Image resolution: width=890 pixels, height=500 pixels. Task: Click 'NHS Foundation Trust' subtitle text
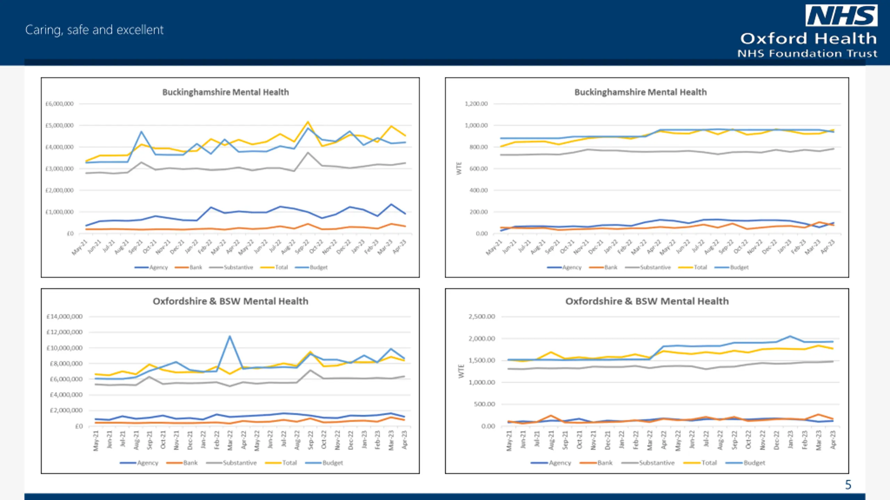tap(807, 53)
